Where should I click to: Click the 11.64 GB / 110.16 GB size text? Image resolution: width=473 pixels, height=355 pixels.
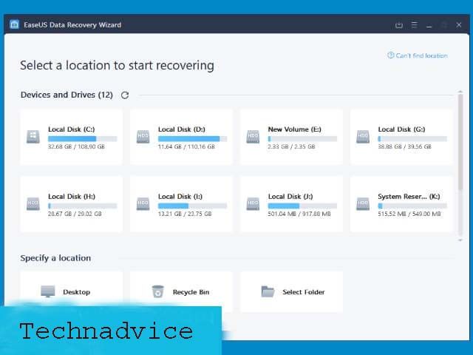pos(186,146)
